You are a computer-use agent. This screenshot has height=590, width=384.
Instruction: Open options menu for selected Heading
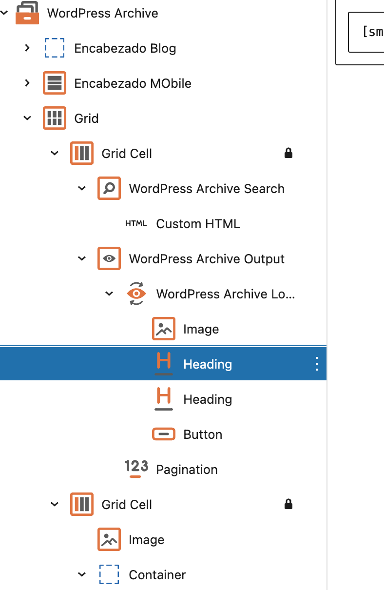pos(317,364)
